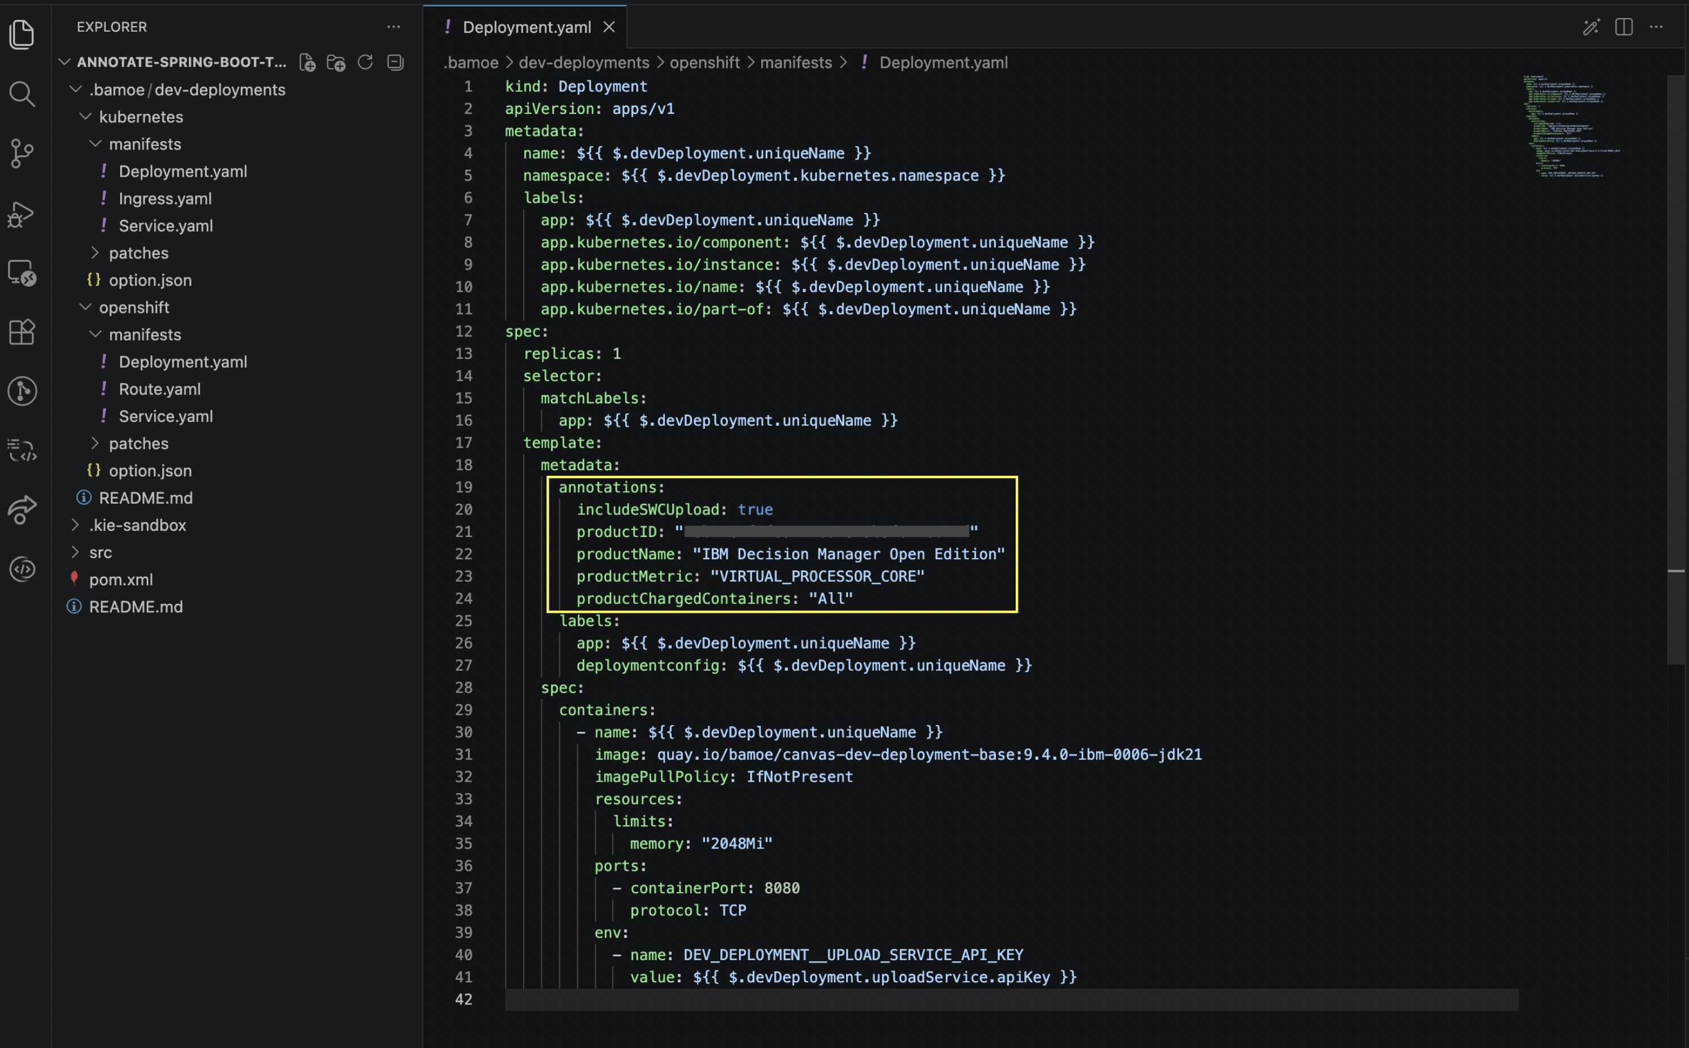Open Service.yaml under kubernetes manifests
The width and height of the screenshot is (1689, 1048).
click(x=165, y=225)
